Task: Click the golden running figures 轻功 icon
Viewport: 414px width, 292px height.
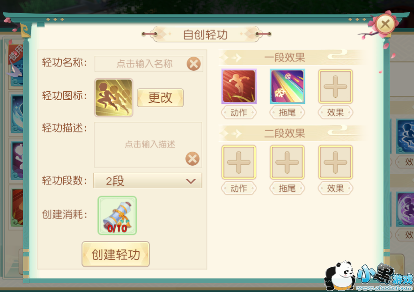Action: (114, 98)
